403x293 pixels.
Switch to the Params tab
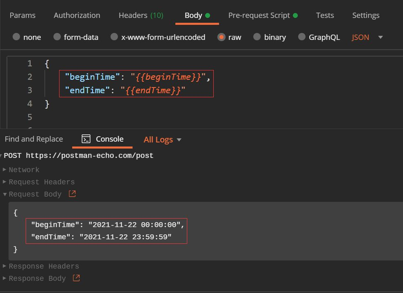pyautogui.click(x=22, y=15)
